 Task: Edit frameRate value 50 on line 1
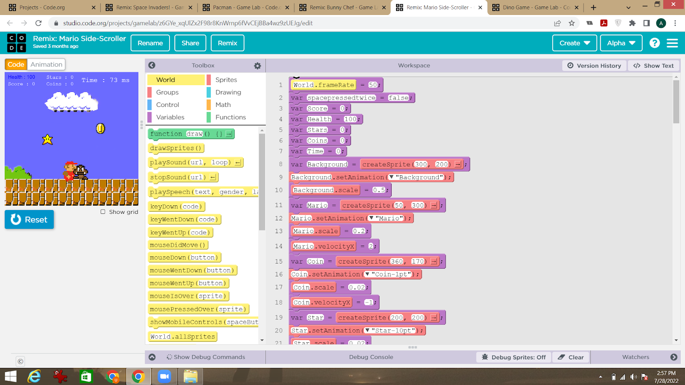(x=372, y=85)
